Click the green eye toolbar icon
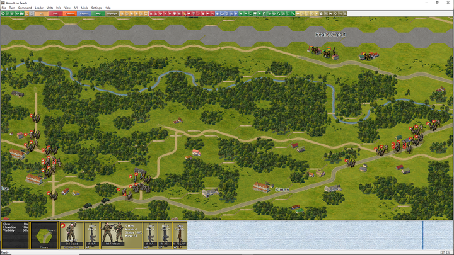Screen dimensions: 454x255 (17, 14)
